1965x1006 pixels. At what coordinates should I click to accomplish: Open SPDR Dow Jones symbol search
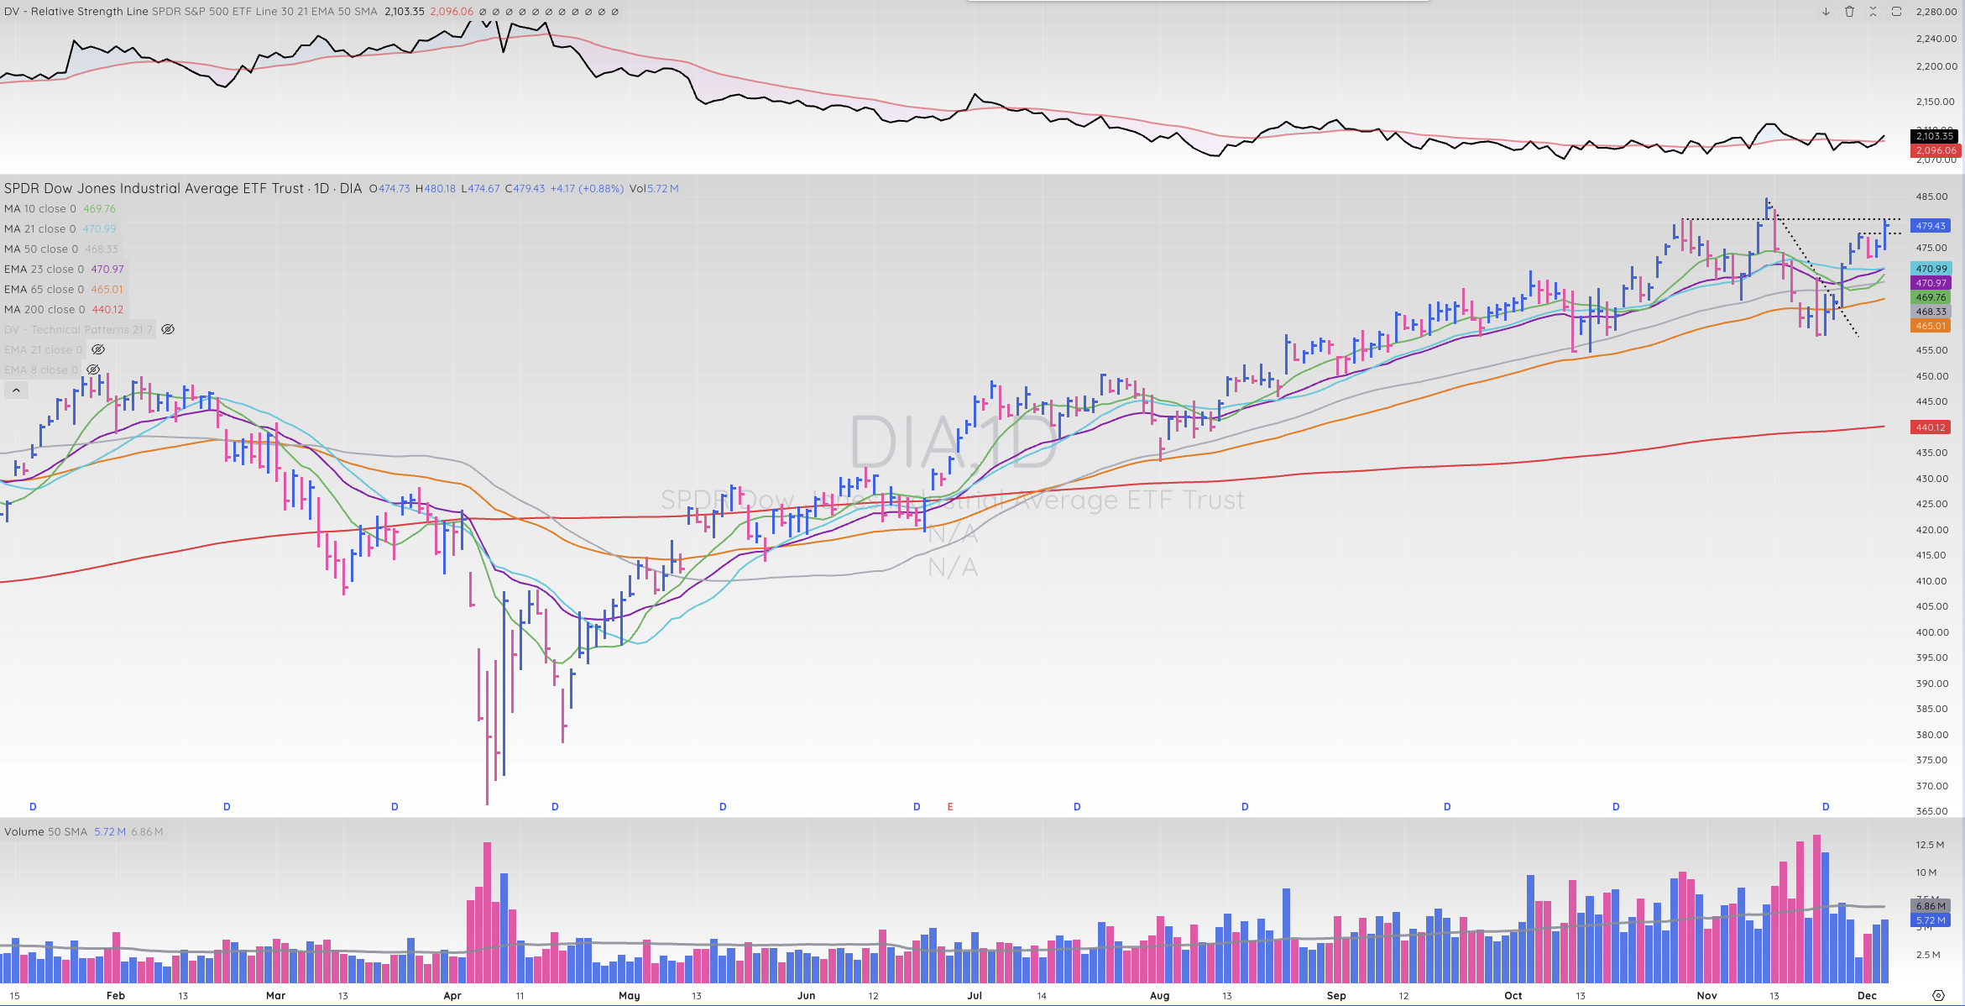tap(154, 189)
